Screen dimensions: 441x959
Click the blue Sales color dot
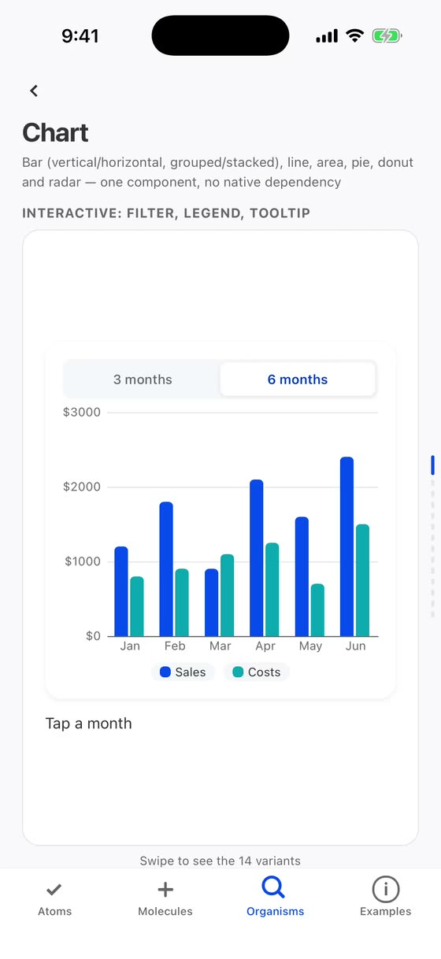coord(165,672)
